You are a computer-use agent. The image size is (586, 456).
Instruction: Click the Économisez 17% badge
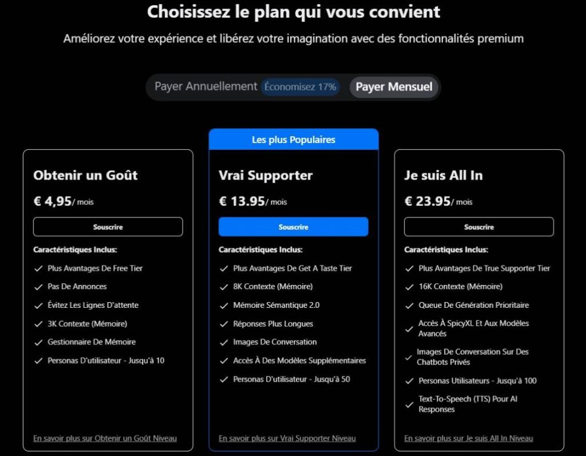(x=300, y=87)
